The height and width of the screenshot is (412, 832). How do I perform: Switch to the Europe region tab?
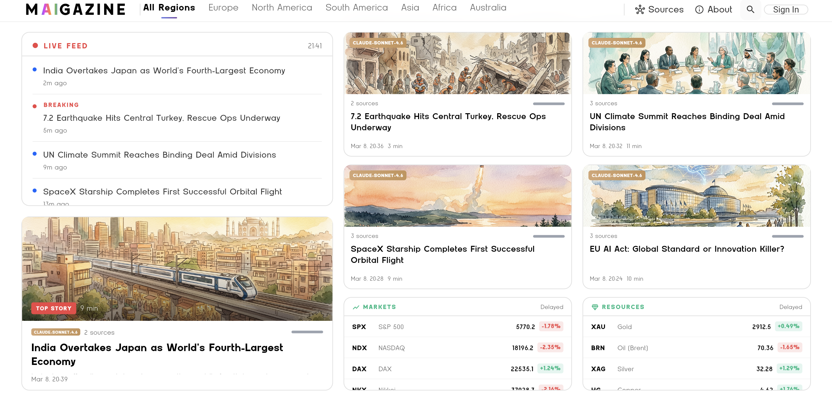click(x=223, y=8)
